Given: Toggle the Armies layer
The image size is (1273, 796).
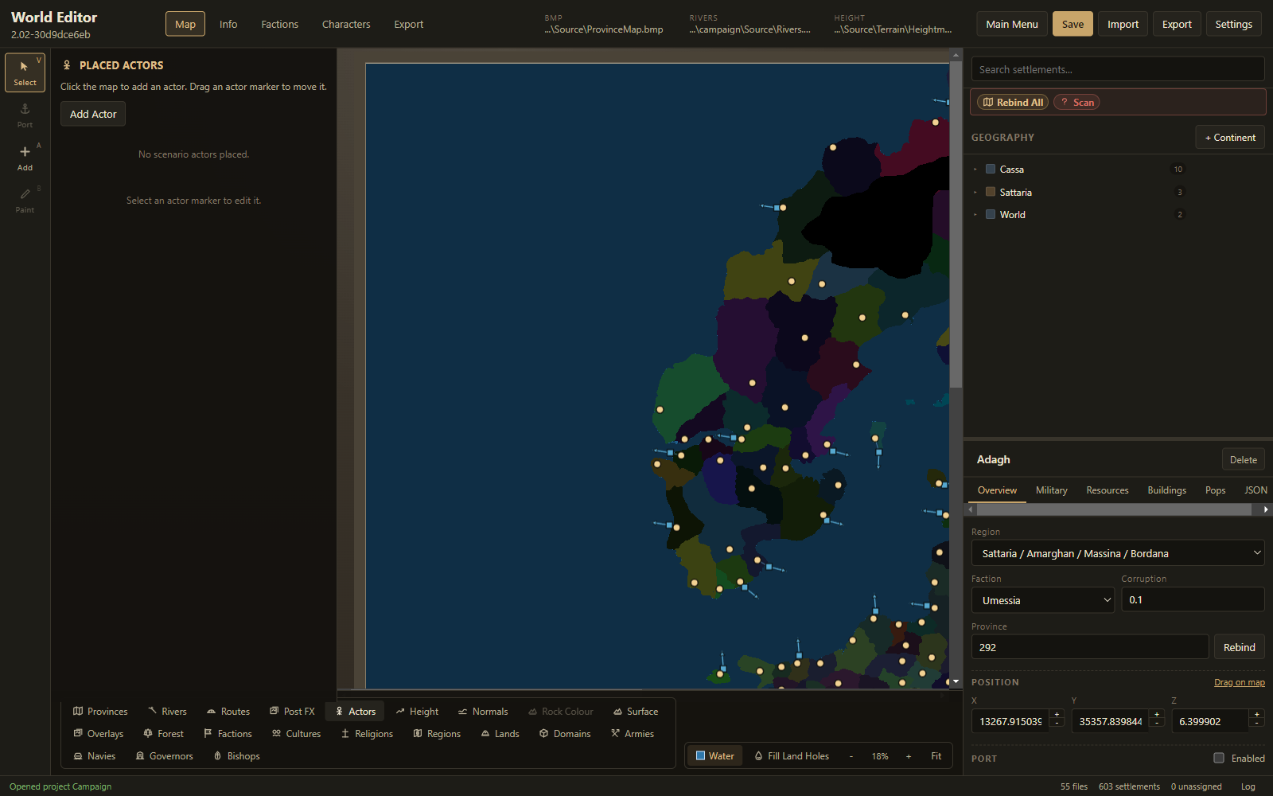Looking at the screenshot, I should click(x=633, y=734).
